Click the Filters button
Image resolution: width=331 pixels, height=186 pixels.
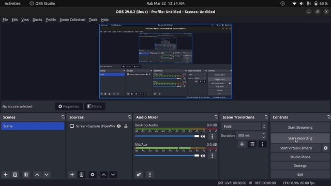click(95, 106)
